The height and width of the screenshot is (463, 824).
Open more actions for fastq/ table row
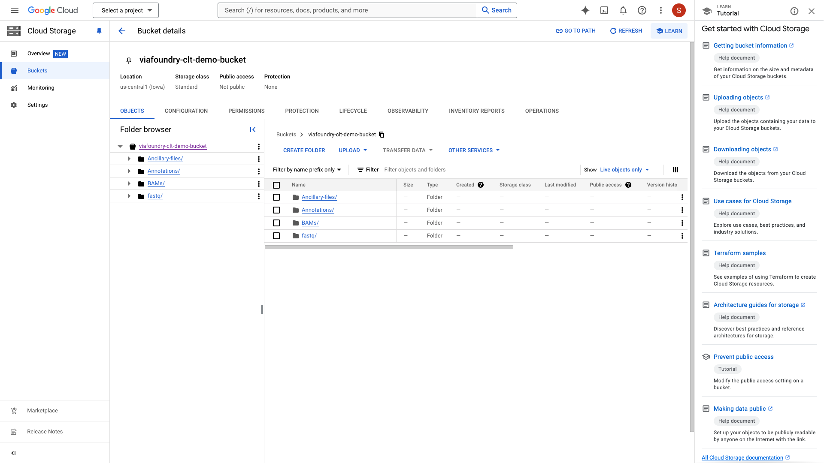coord(682,236)
